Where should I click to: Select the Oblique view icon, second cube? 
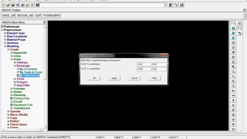(233, 33)
